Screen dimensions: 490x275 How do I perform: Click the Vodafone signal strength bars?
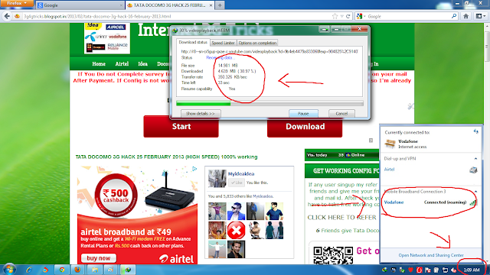click(x=473, y=202)
